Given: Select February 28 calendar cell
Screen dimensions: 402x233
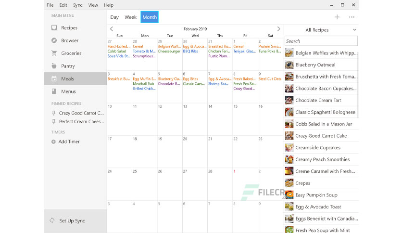Looking at the screenshot, I should pyautogui.click(x=220, y=184).
